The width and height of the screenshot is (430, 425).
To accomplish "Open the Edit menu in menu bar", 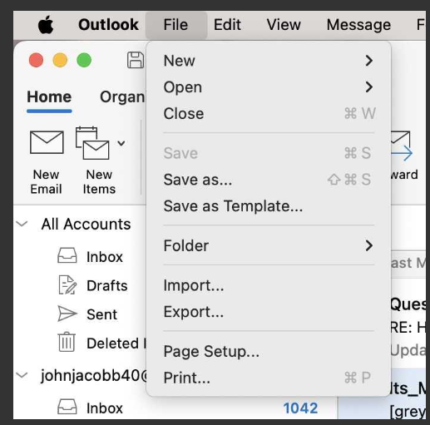I will (x=227, y=25).
